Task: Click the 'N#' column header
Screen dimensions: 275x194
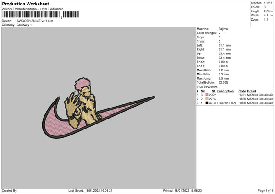Action: [203, 91]
